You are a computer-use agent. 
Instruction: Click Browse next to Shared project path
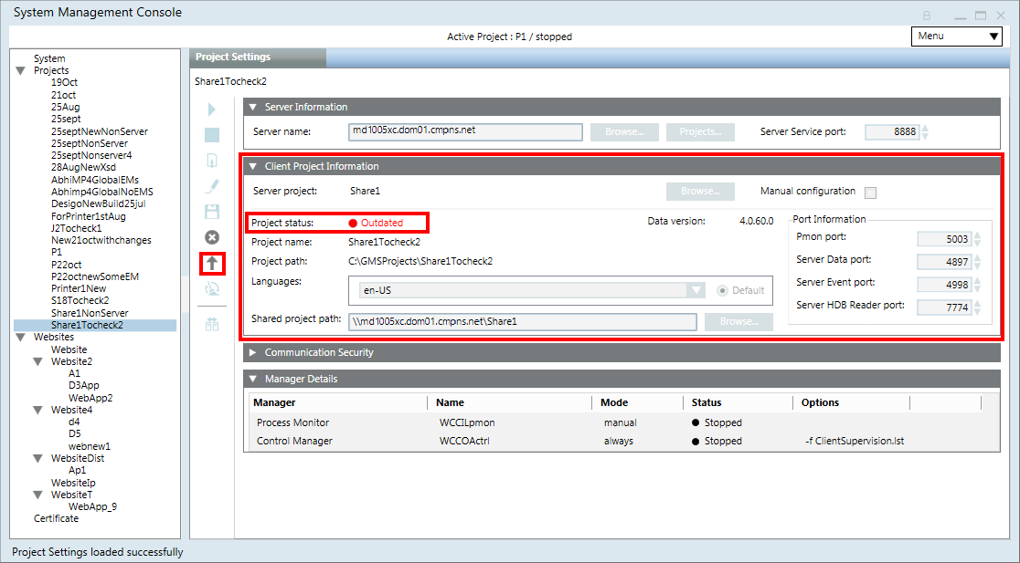tap(738, 321)
